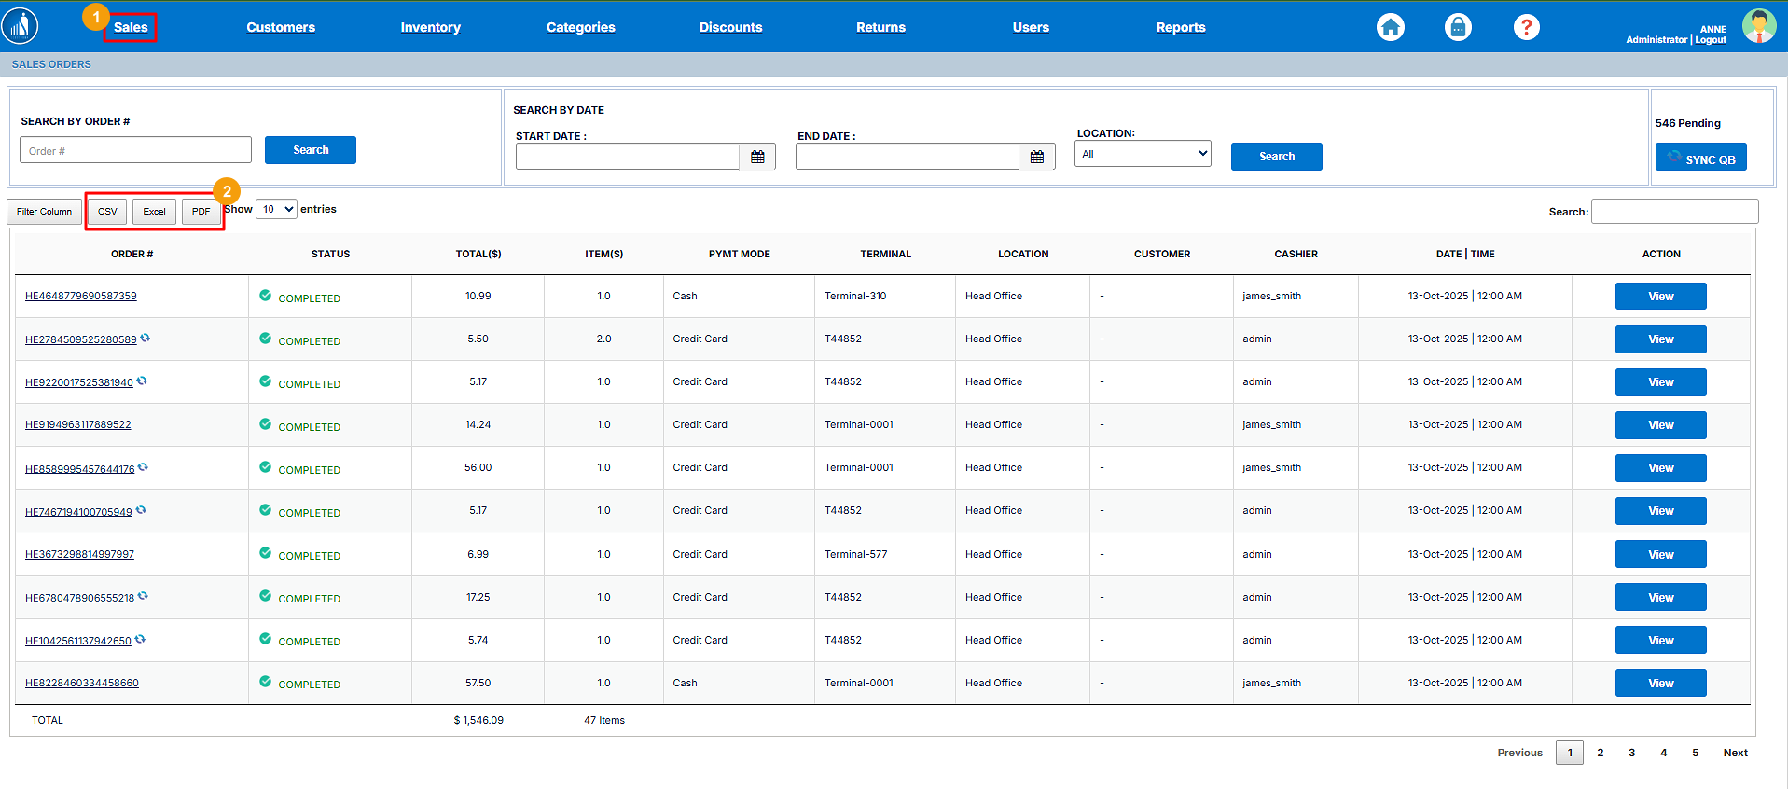Screen dimensions: 1788x789
Task: Click the Order # search field
Action: point(135,150)
